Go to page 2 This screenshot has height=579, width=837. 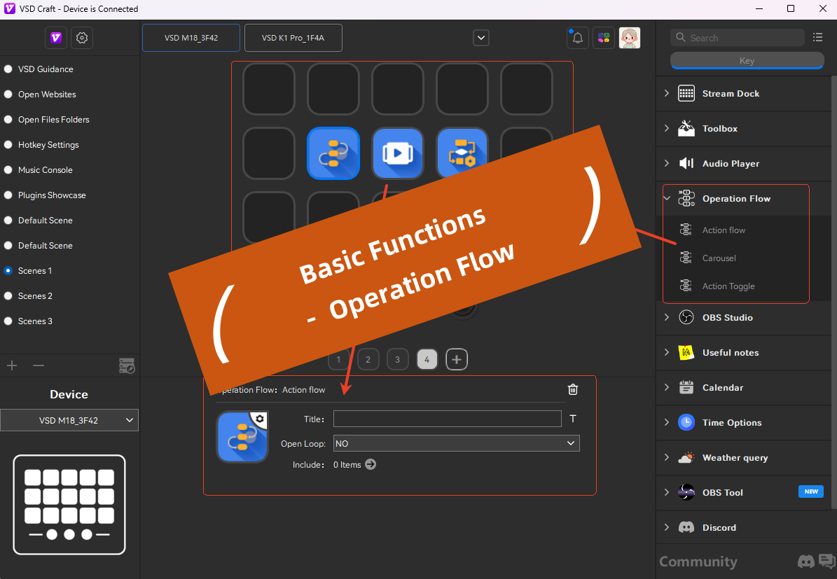[368, 360]
